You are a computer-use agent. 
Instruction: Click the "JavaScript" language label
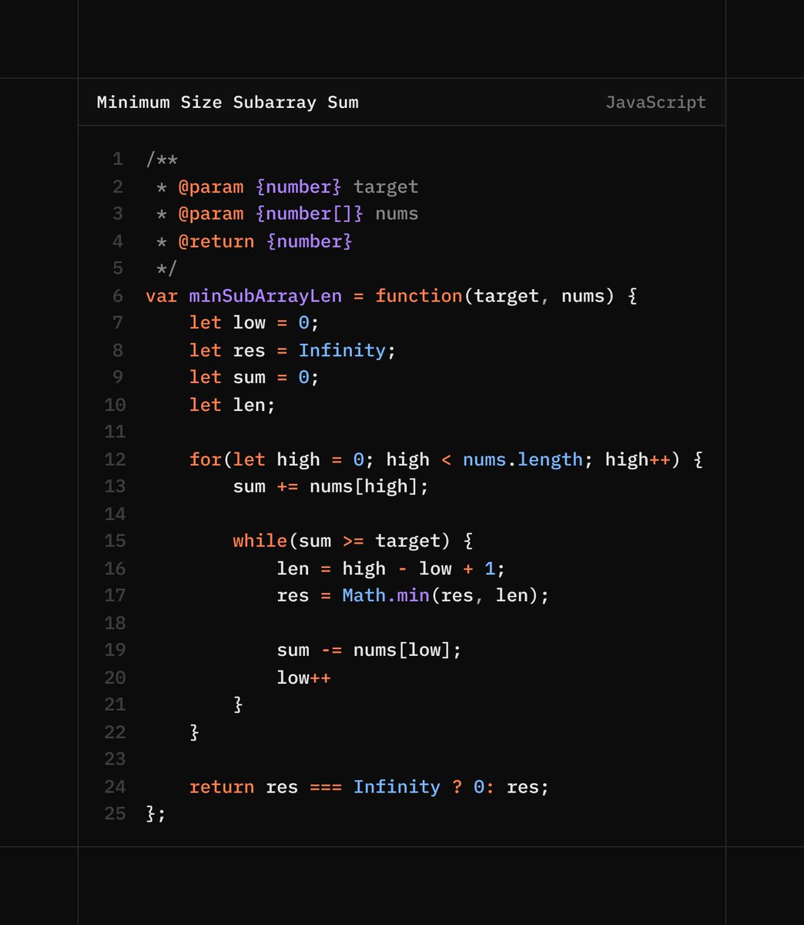point(655,103)
